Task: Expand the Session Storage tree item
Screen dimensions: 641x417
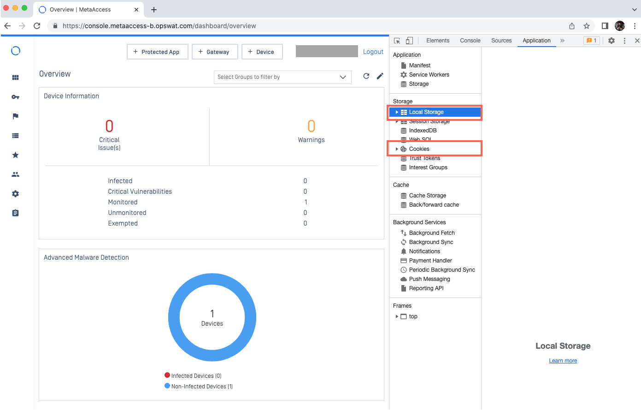Action: 397,121
